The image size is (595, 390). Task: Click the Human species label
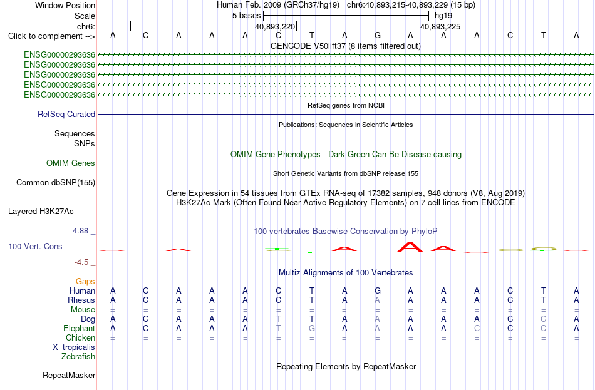82,291
